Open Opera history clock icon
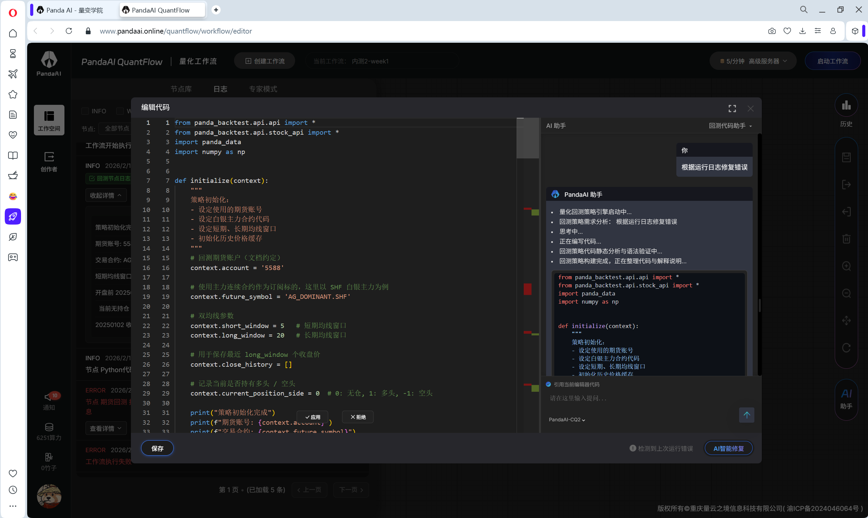 (x=13, y=490)
